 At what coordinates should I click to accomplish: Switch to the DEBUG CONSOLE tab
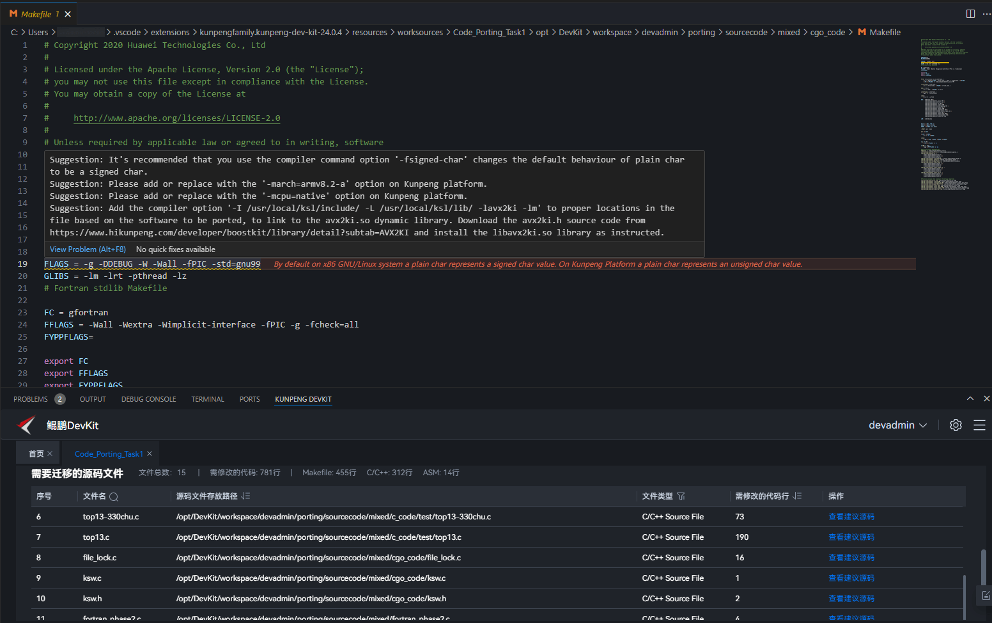(148, 399)
